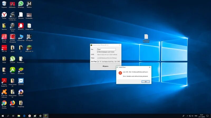This screenshot has height=118, width=211.
Task: Close the AutoIt Error dialog
Action: click(150, 67)
